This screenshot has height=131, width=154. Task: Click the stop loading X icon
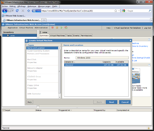tap(23, 11)
